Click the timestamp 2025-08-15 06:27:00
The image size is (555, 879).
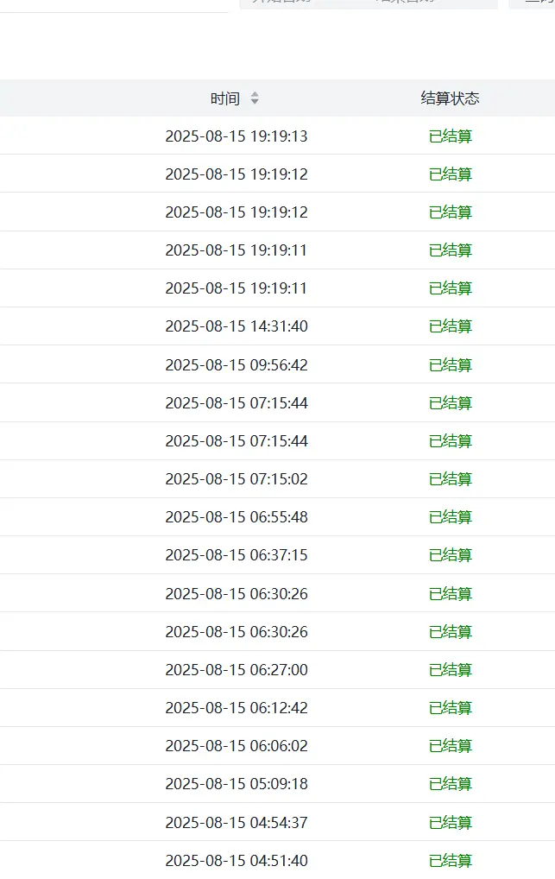(x=237, y=670)
